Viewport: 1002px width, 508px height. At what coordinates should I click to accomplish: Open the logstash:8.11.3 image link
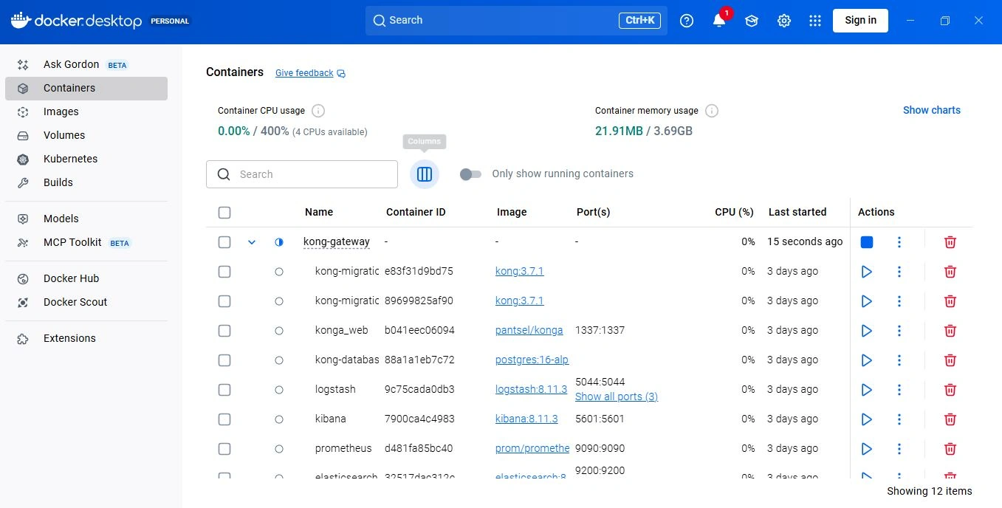(532, 389)
